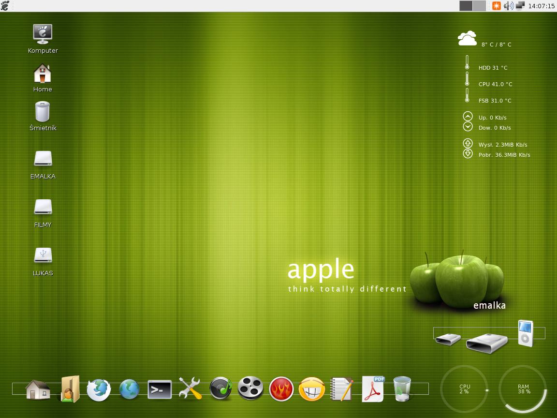Click the iPod device icon
Image resolution: width=557 pixels, height=418 pixels.
(x=525, y=333)
